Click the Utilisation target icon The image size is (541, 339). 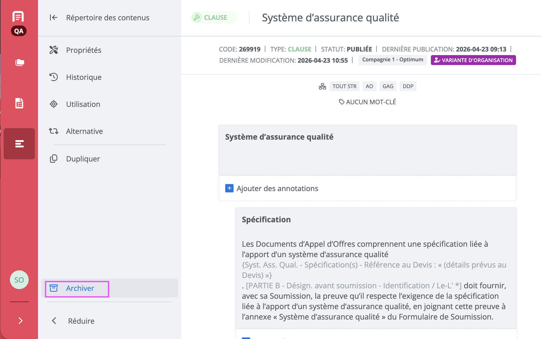pos(54,104)
